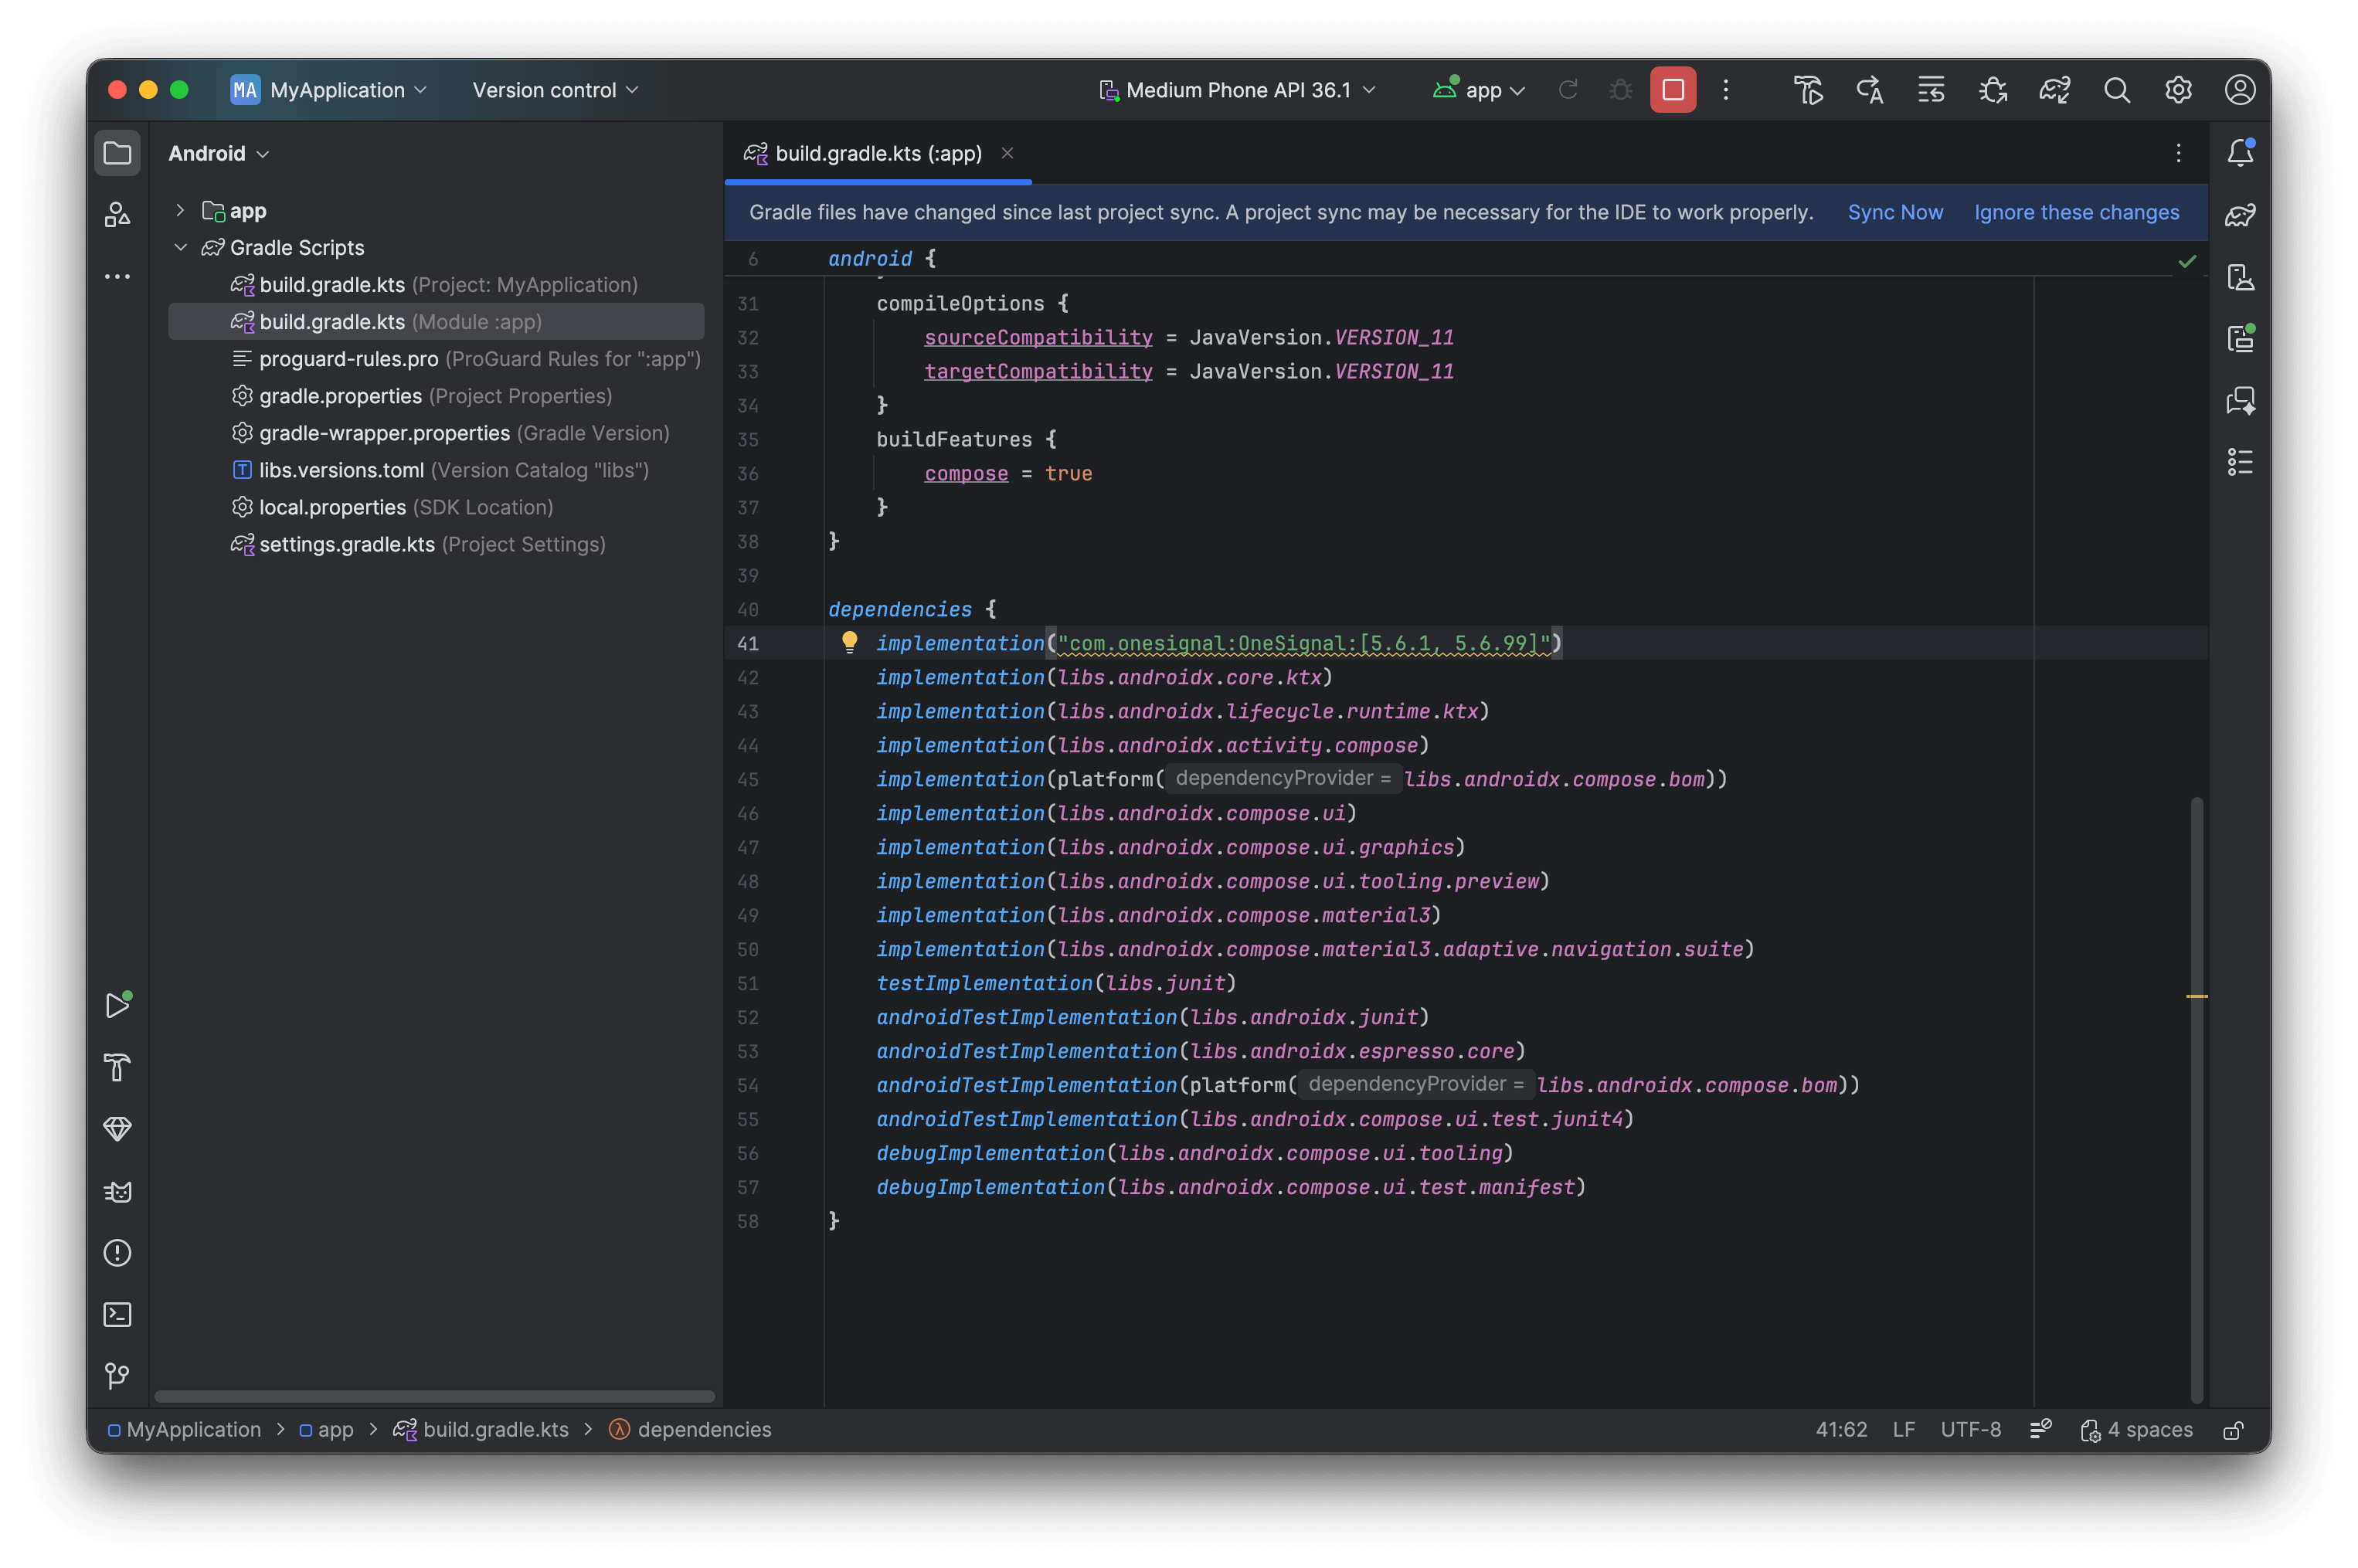The image size is (2358, 1568).
Task: Collapse the Gradle Scripts node
Action: (x=180, y=247)
